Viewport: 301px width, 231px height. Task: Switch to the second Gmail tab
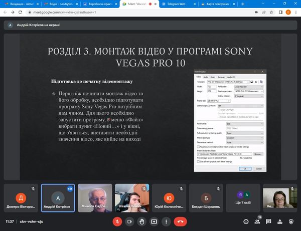pyautogui.click(x=61, y=4)
